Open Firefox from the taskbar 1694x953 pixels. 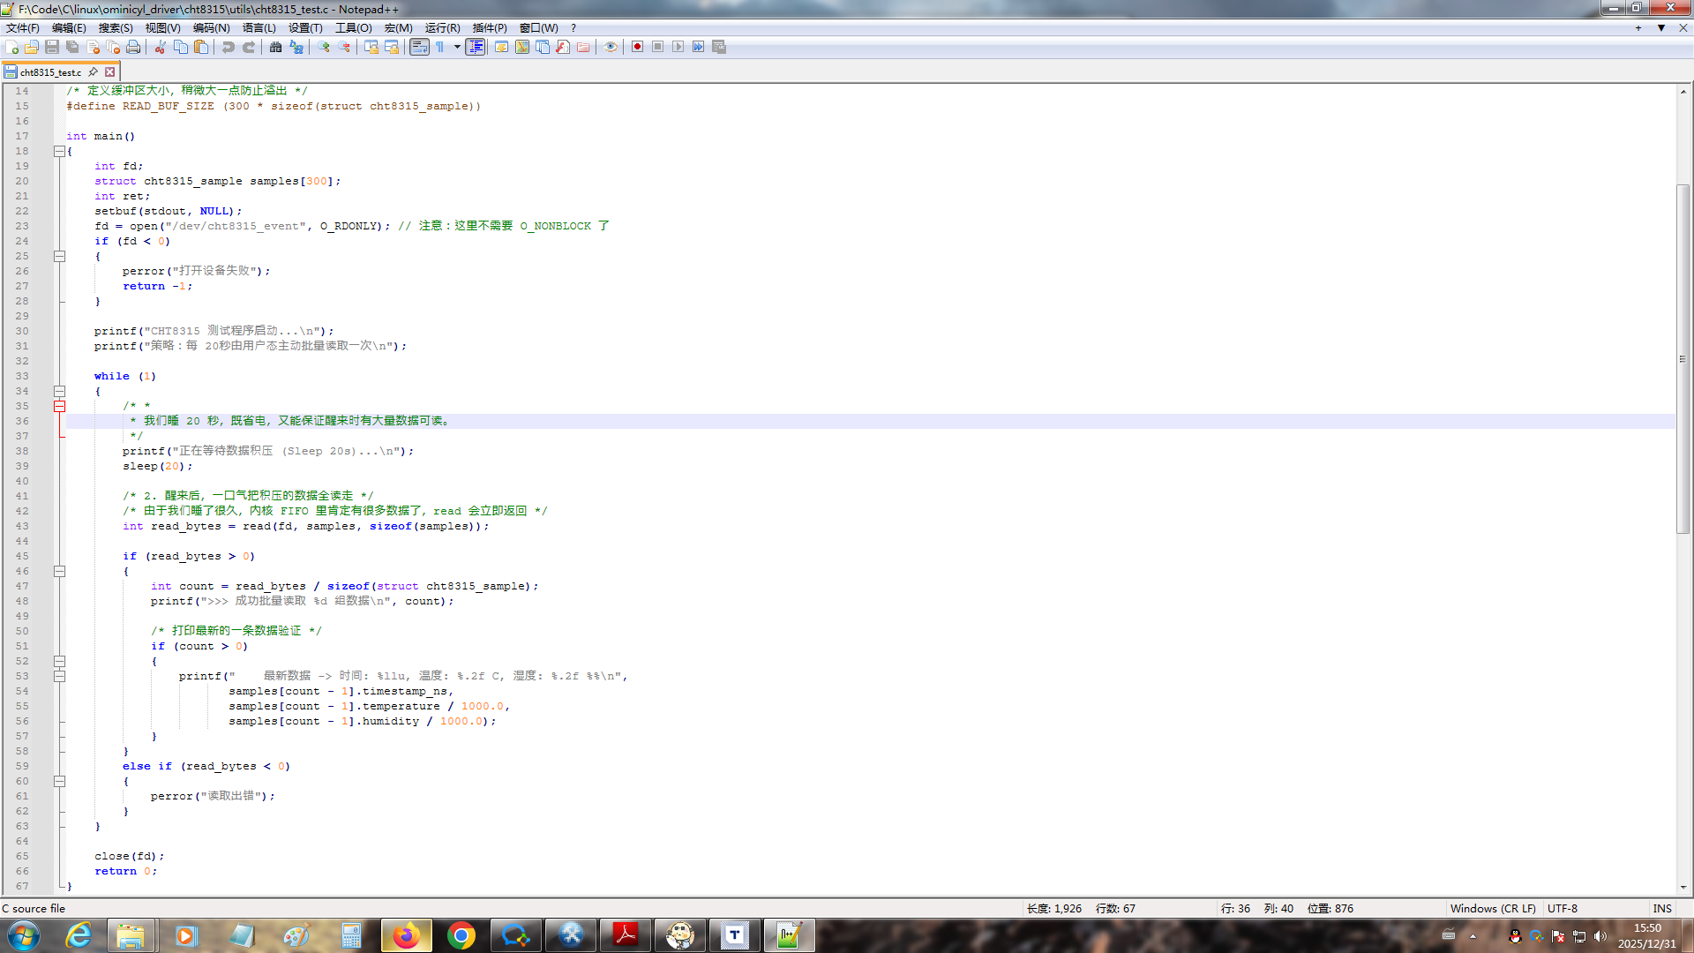[x=406, y=935]
